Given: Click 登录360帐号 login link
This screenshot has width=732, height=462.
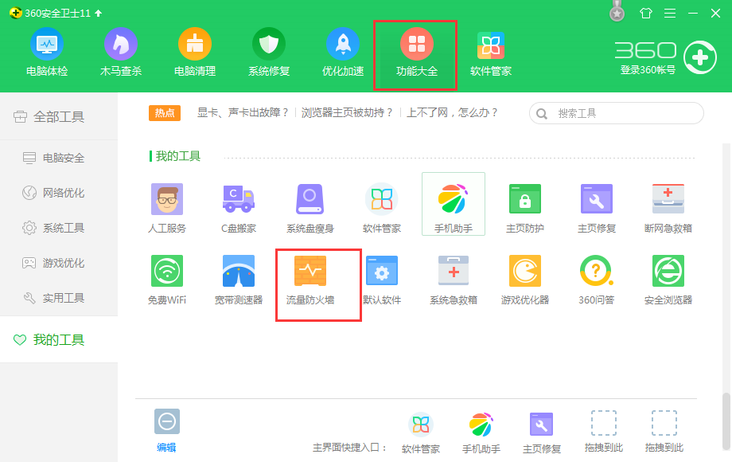Looking at the screenshot, I should pyautogui.click(x=648, y=70).
